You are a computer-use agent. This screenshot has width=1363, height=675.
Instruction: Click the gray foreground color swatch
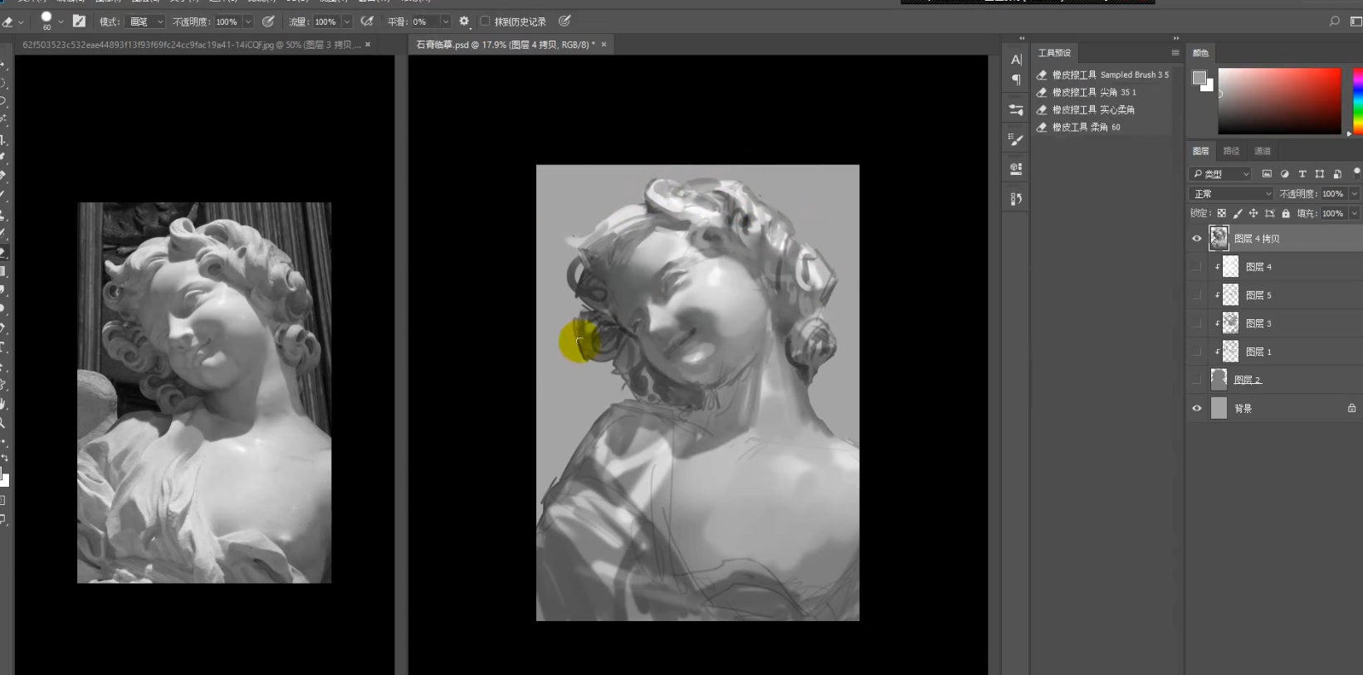click(1199, 77)
